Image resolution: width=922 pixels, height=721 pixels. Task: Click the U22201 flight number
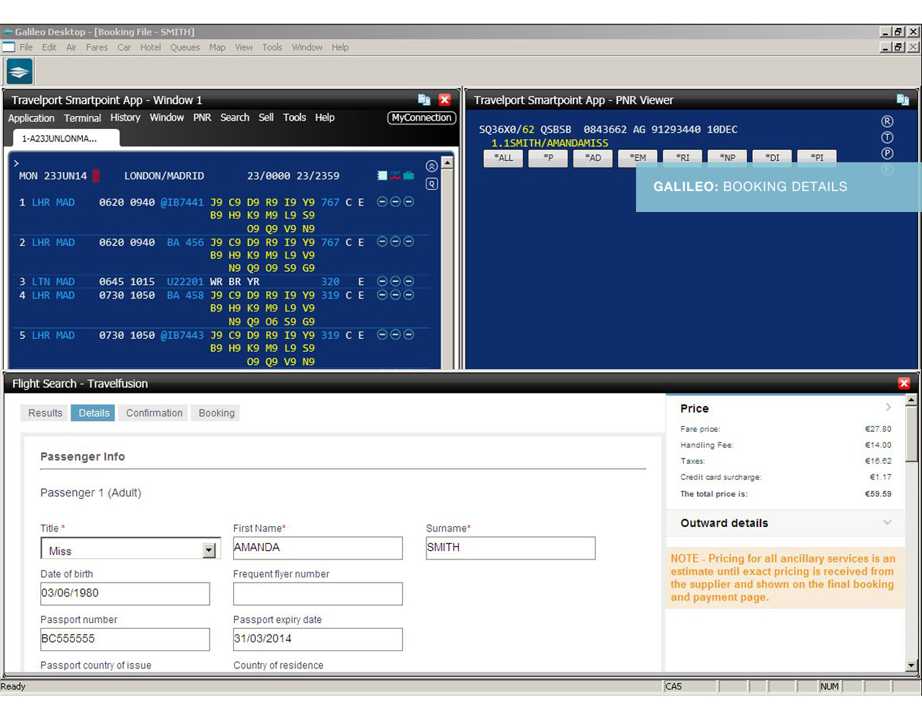pos(185,282)
